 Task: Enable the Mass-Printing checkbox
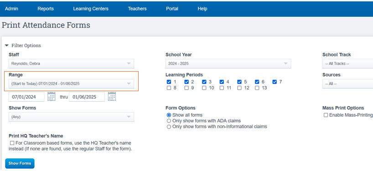tap(326, 115)
